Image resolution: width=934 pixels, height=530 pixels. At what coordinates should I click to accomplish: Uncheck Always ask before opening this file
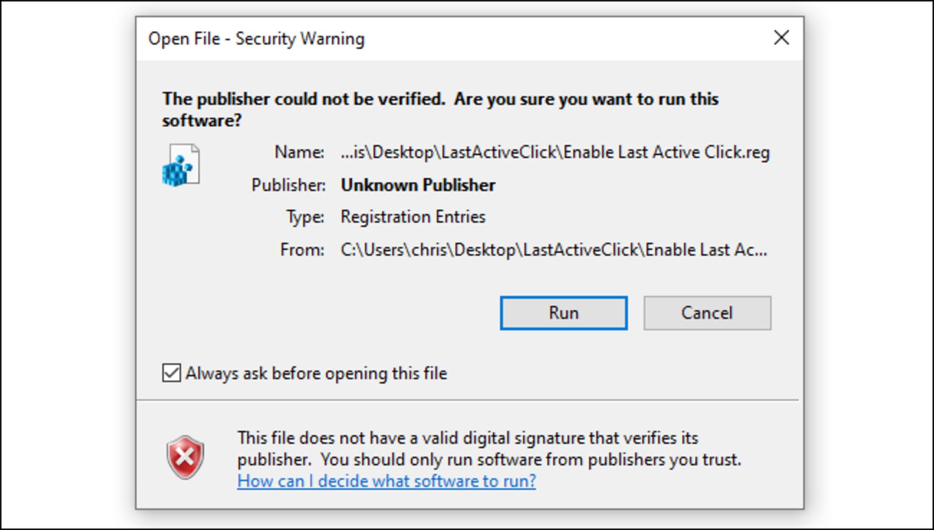coord(171,373)
